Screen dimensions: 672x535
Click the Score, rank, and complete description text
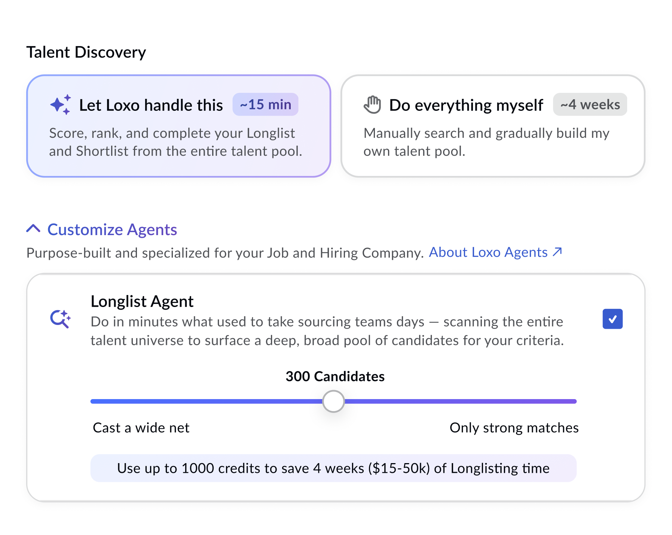[175, 142]
